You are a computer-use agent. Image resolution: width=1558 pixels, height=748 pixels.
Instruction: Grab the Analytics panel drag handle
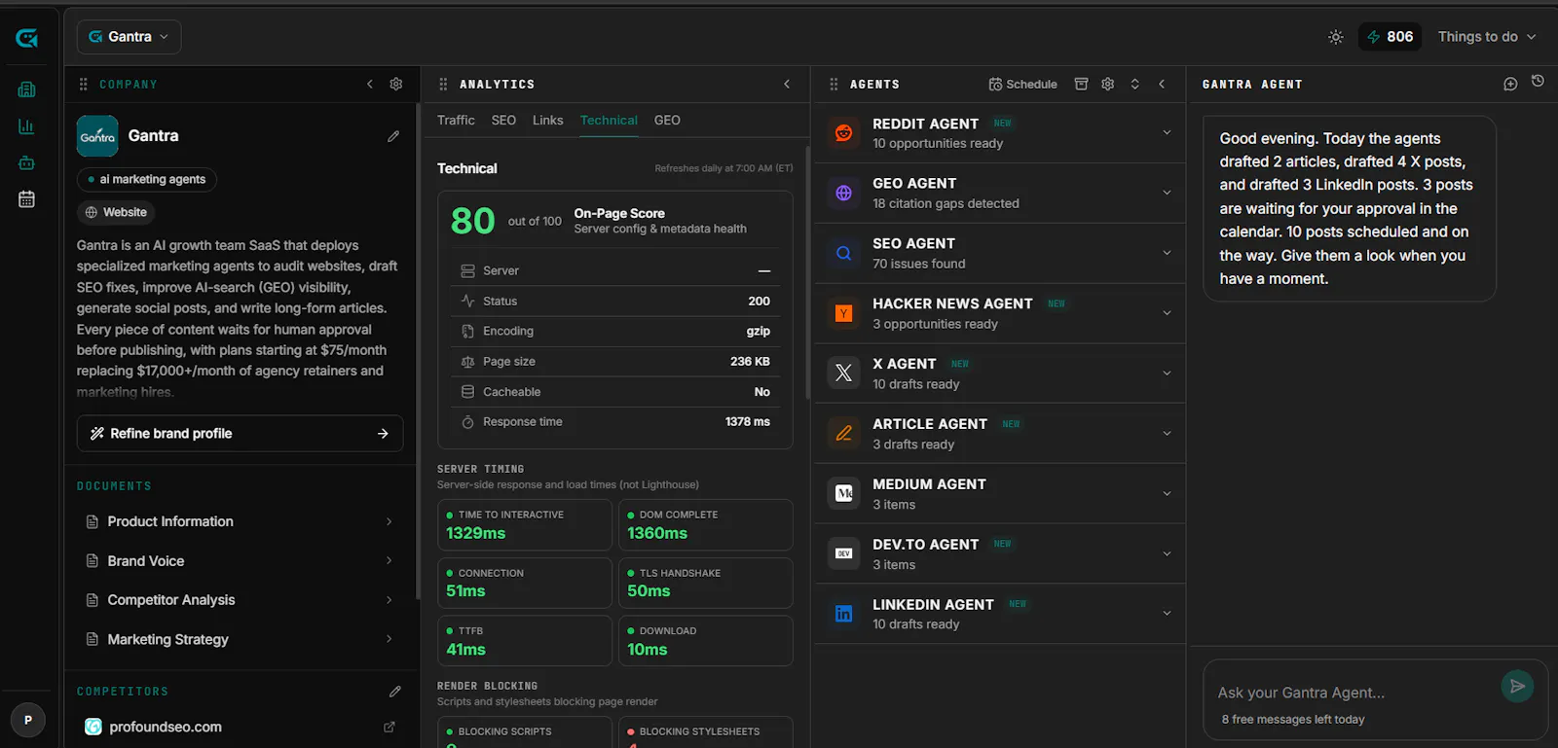point(443,85)
